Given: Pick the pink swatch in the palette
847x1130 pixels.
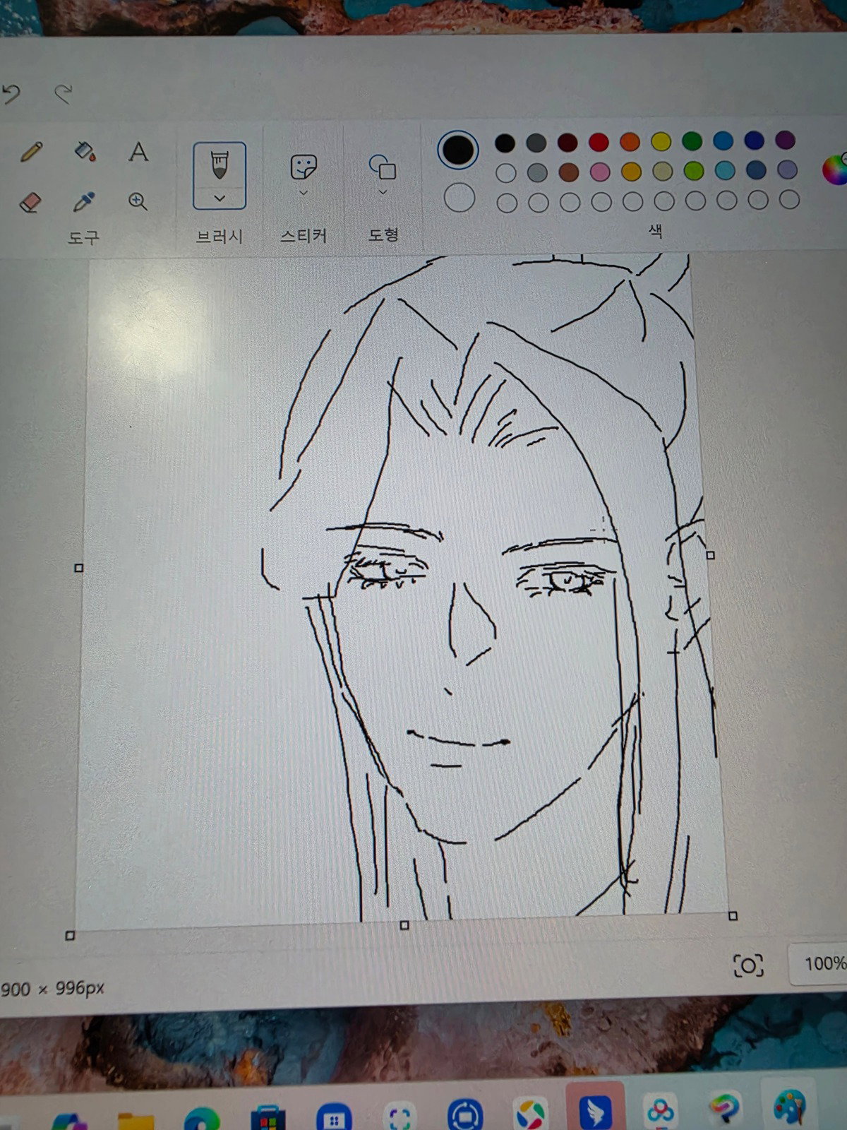Looking at the screenshot, I should click(600, 172).
